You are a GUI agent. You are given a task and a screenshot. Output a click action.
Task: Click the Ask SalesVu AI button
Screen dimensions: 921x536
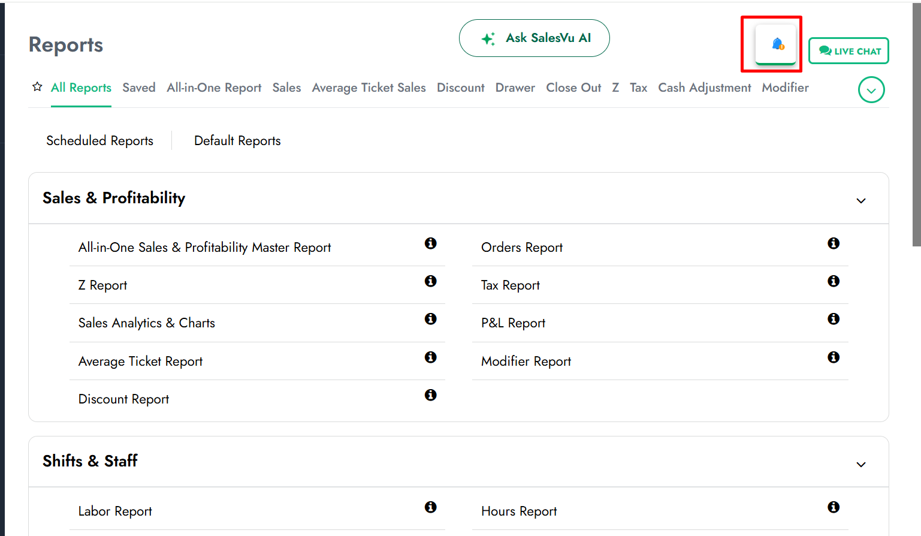point(534,38)
